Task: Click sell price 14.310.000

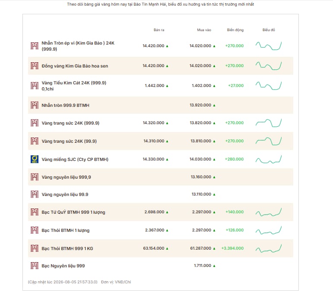Action: click(154, 141)
